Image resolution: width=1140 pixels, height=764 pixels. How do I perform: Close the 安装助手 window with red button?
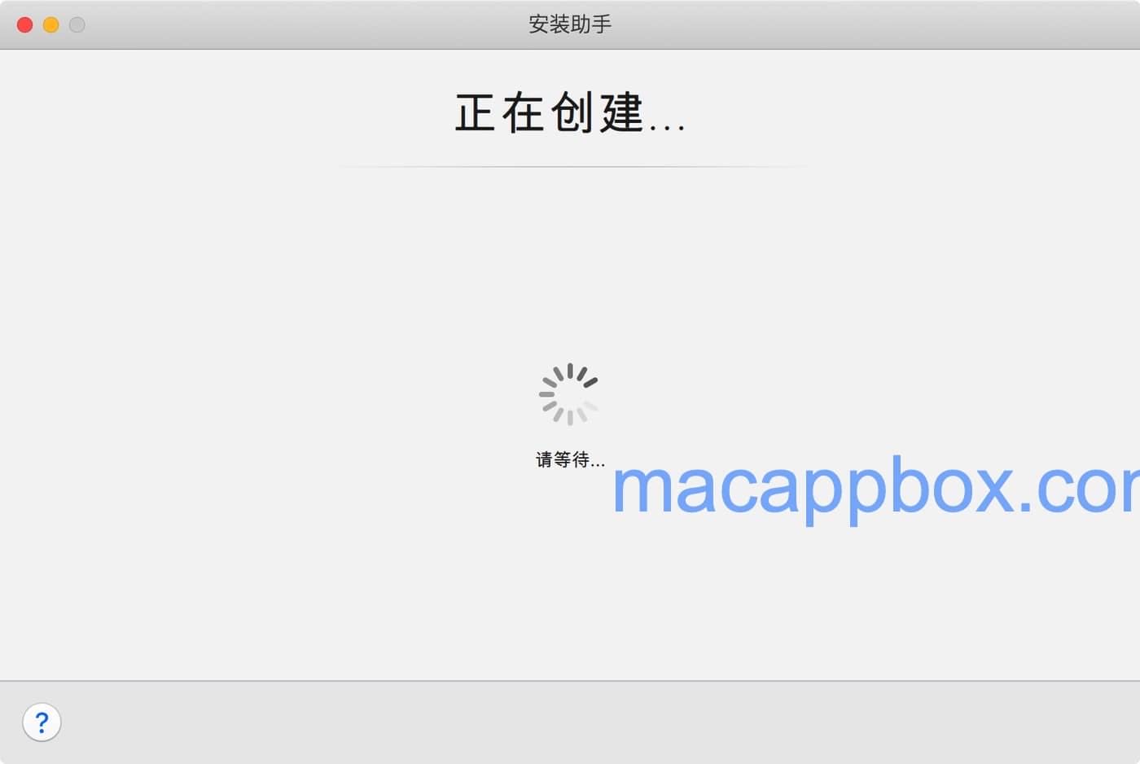click(x=25, y=24)
